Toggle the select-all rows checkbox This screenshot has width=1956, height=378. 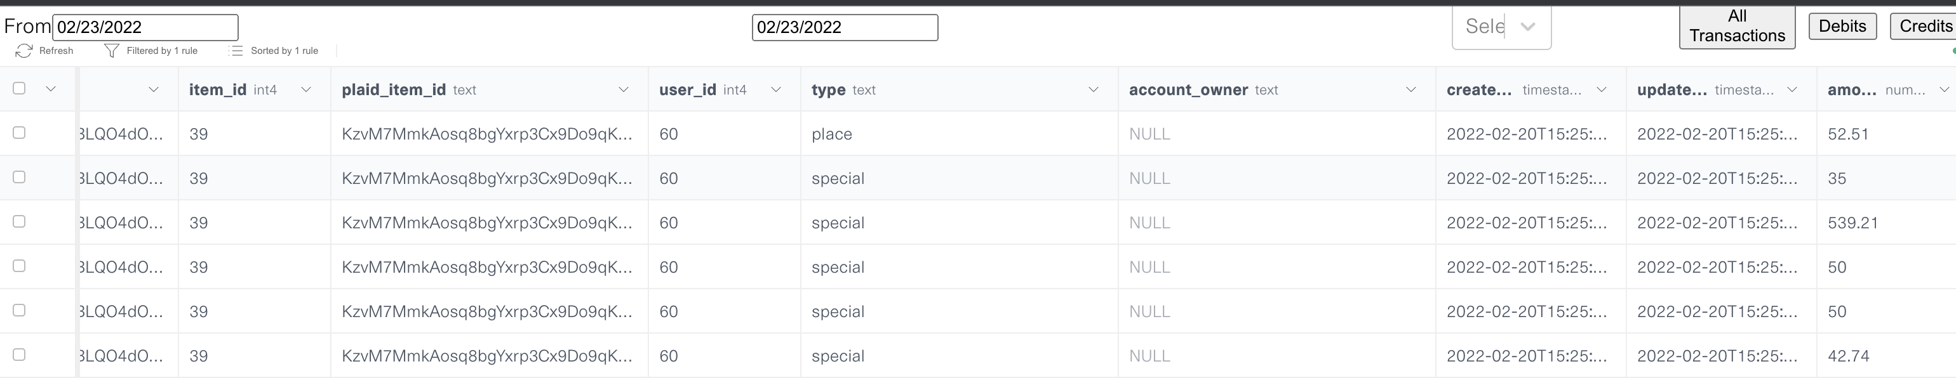(x=19, y=88)
